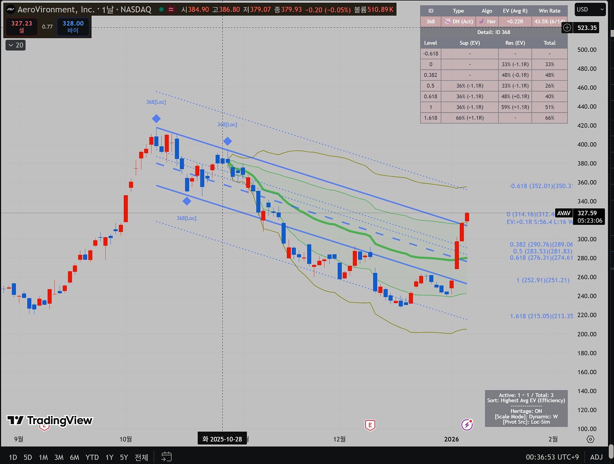
Task: Click the earnings E marker near December
Action: pos(370,425)
